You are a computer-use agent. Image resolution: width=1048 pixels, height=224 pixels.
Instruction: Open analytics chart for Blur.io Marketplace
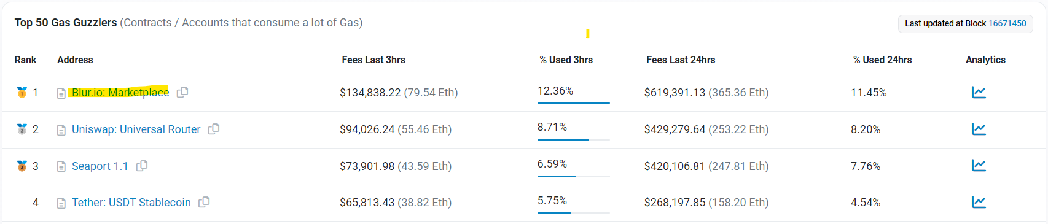click(x=979, y=92)
